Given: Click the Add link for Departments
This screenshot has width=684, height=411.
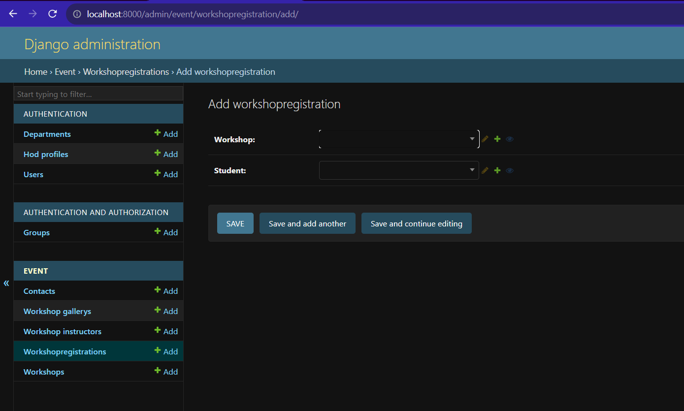Looking at the screenshot, I should tap(166, 134).
